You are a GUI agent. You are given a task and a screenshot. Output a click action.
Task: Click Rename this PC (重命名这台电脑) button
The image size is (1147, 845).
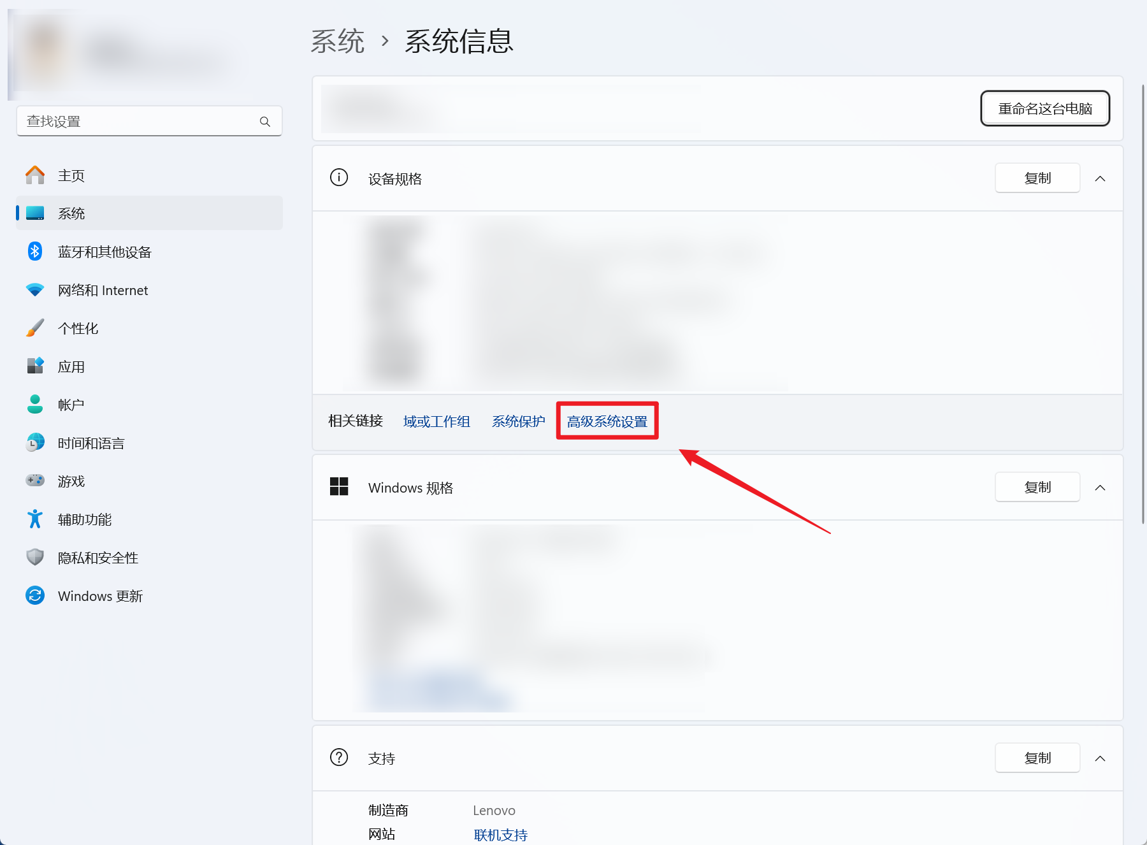1045,109
